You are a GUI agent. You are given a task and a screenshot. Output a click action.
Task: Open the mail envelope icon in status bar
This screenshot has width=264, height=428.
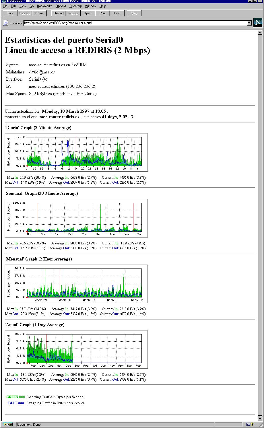(249, 424)
